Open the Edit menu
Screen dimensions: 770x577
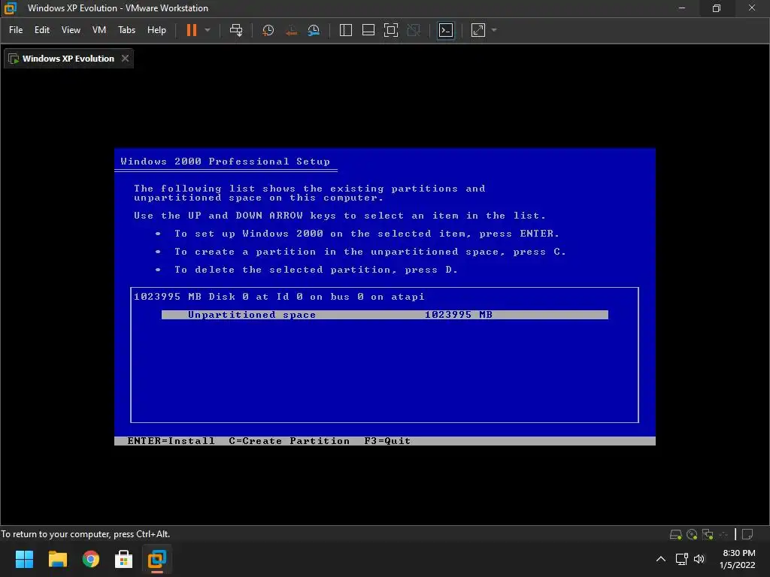coord(42,30)
